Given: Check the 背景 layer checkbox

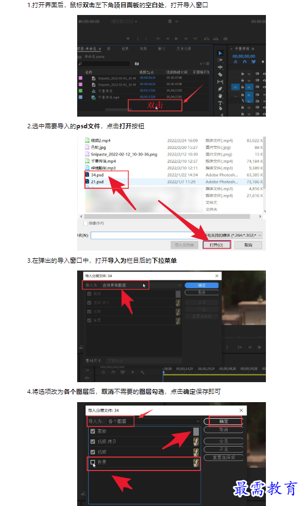Looking at the screenshot, I should point(93,462).
